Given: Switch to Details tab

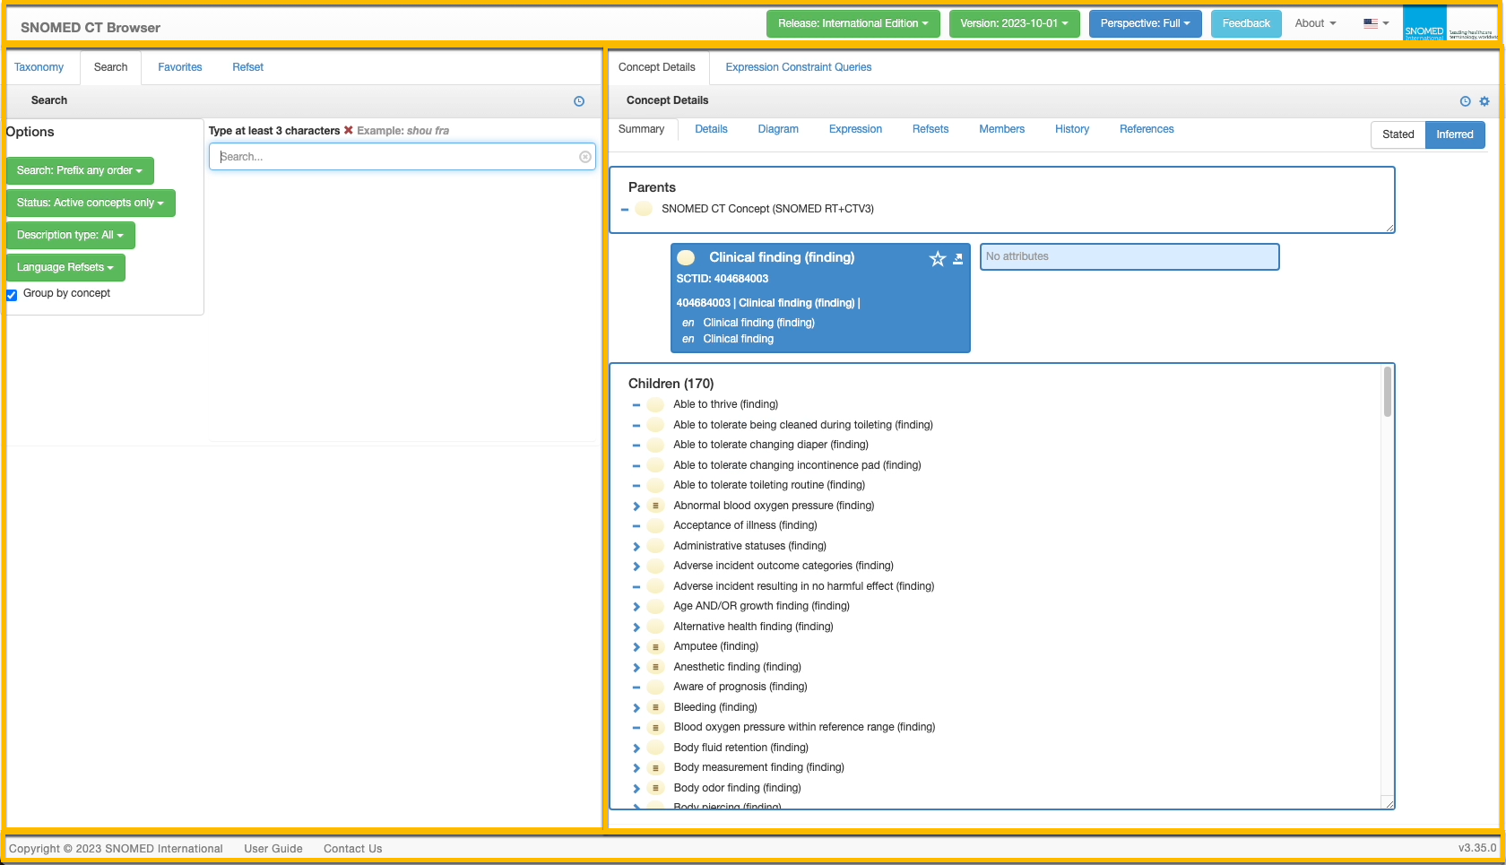Looking at the screenshot, I should pyautogui.click(x=711, y=129).
